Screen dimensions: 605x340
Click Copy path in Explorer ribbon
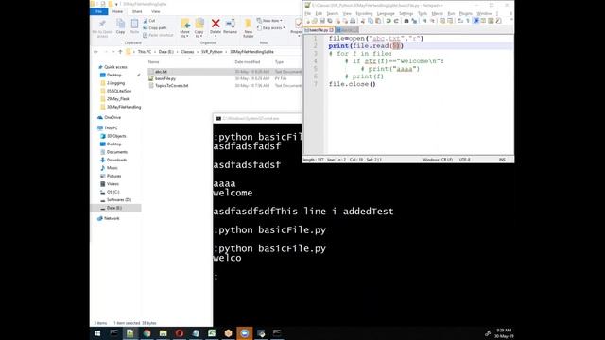click(155, 27)
